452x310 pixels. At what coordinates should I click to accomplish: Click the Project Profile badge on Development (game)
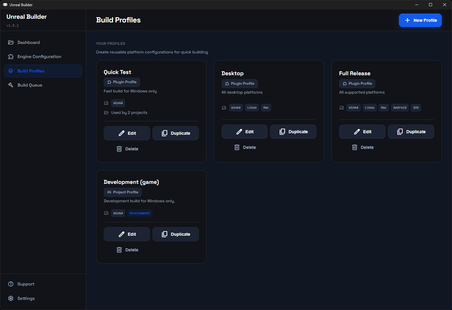pos(123,192)
